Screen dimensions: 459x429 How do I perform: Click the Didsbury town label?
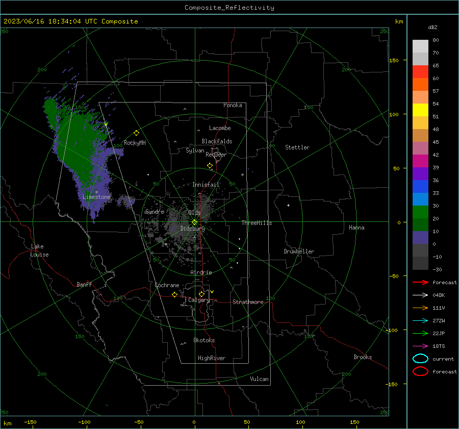(x=192, y=229)
